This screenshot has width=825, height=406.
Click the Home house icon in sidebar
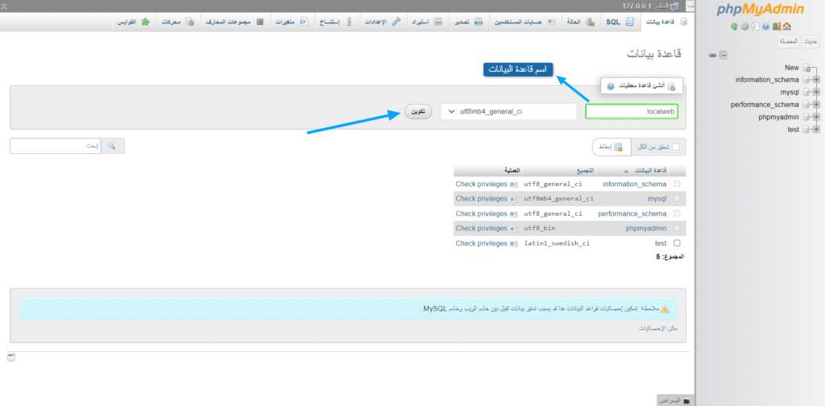[x=788, y=27]
